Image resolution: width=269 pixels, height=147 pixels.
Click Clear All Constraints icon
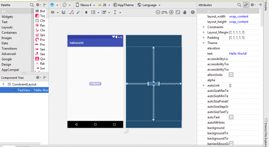(x=72, y=12)
